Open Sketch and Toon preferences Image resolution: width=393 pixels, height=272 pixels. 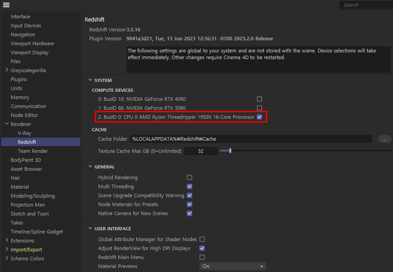point(30,214)
